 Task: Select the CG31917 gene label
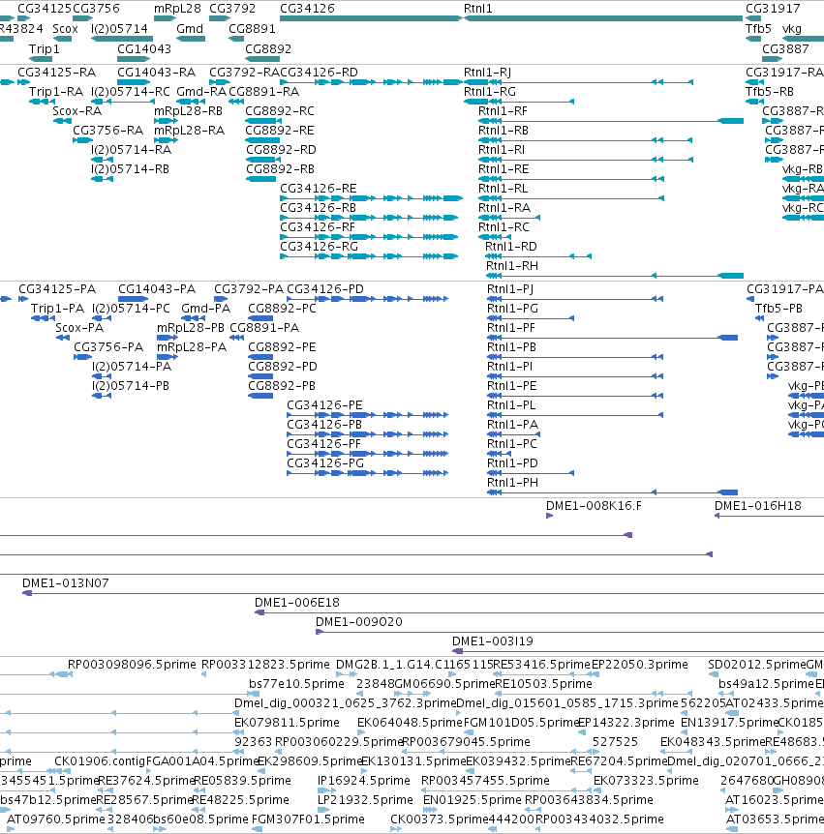tap(773, 9)
